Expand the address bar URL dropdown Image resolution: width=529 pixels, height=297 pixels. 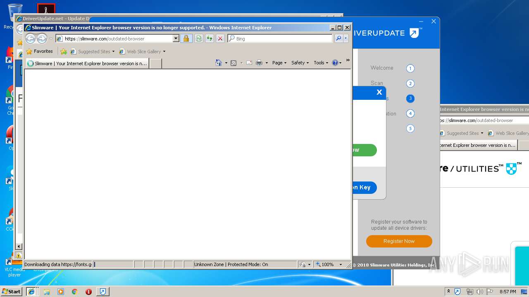point(176,38)
